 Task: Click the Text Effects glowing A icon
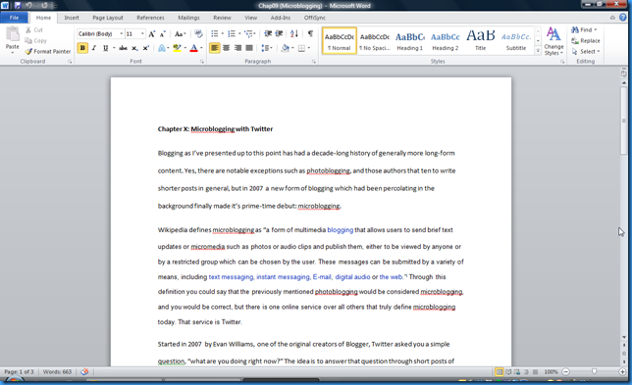pyautogui.click(x=162, y=48)
